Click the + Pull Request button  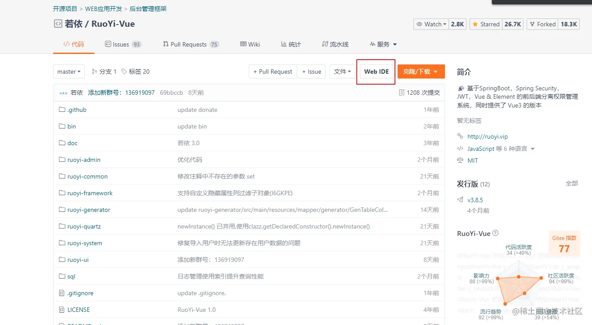pos(273,71)
